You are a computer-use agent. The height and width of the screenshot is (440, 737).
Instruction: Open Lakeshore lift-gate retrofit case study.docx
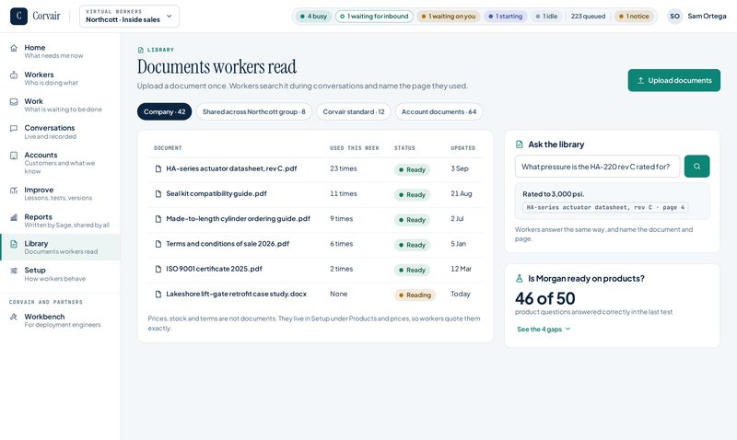click(236, 294)
